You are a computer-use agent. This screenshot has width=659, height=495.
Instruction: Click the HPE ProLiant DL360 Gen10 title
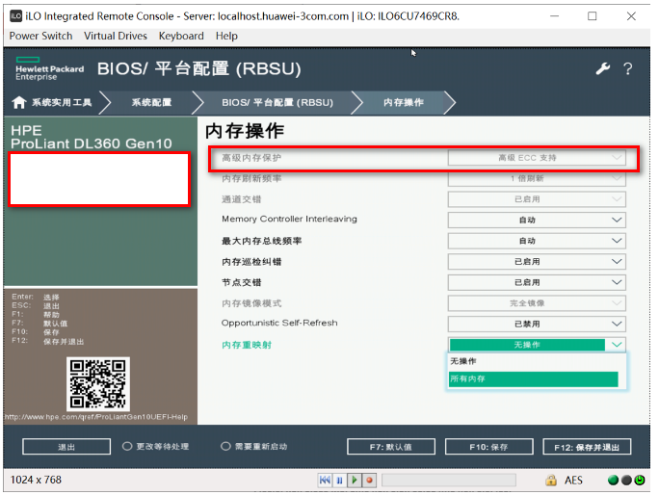tap(92, 137)
